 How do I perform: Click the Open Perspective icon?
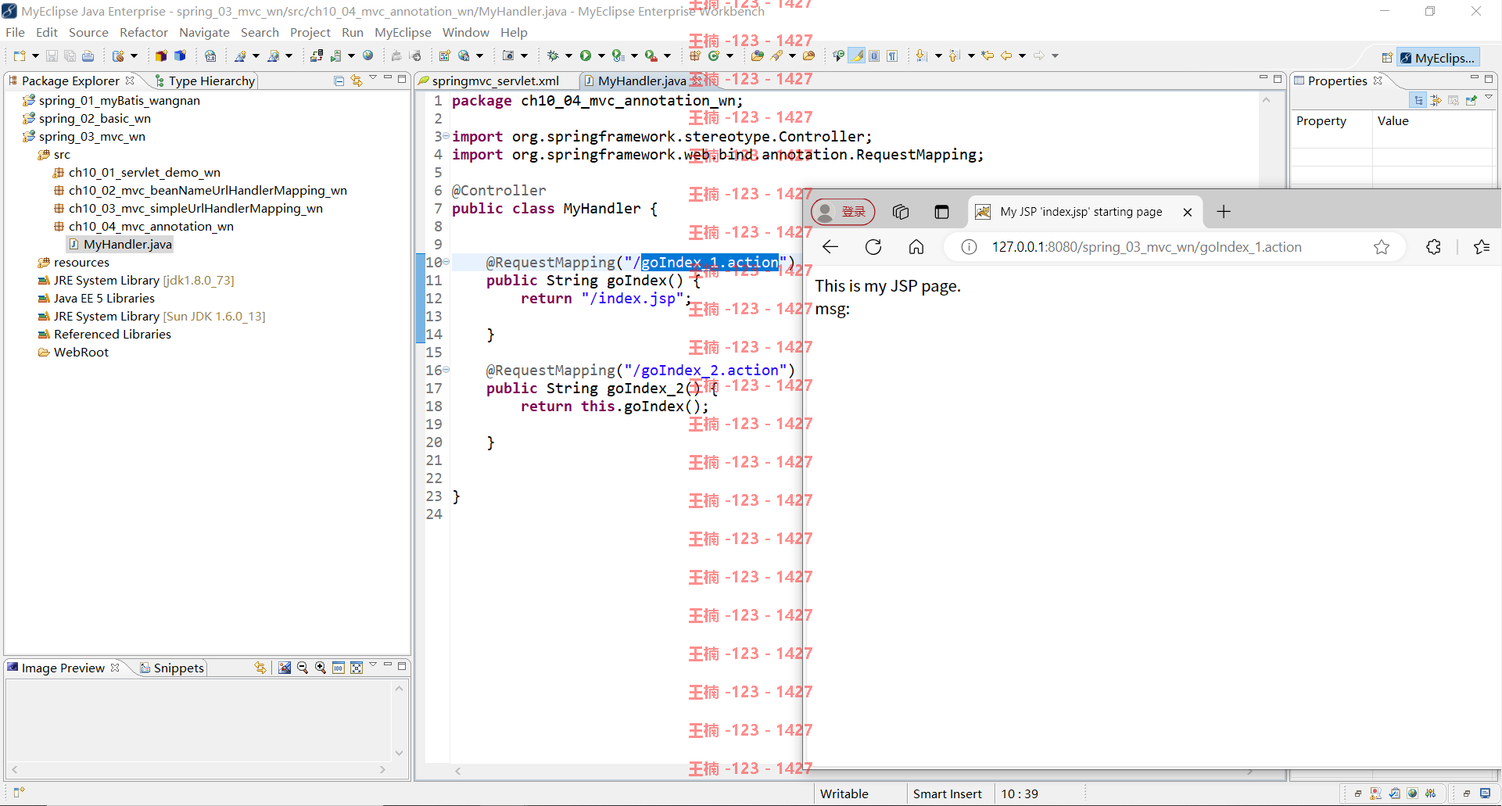point(1386,58)
